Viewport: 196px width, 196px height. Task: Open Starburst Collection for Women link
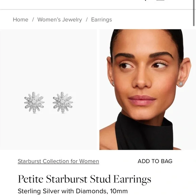tap(58, 161)
